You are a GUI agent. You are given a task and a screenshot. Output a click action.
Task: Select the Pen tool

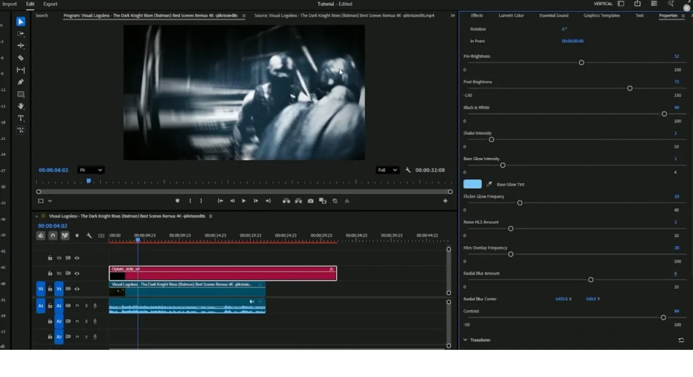(21, 82)
